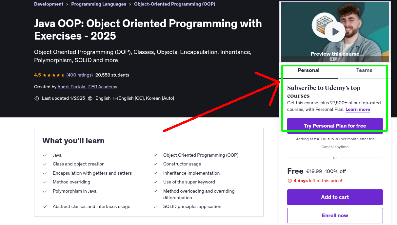This screenshot has width=397, height=225.
Task: Click checkmark beside Constructor usage
Action: pyautogui.click(x=155, y=164)
